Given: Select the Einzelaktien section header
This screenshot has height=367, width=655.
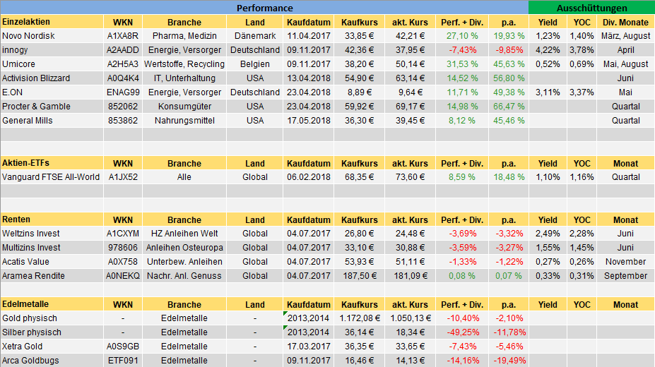Looking at the screenshot, I should click(52, 22).
